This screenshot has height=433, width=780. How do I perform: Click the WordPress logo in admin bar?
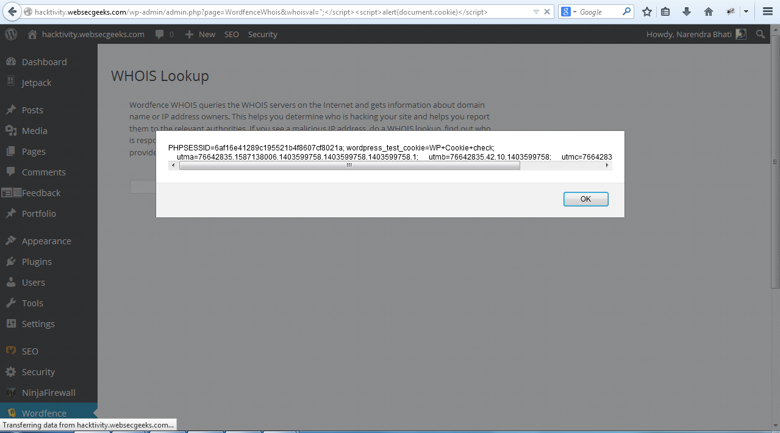(11, 34)
